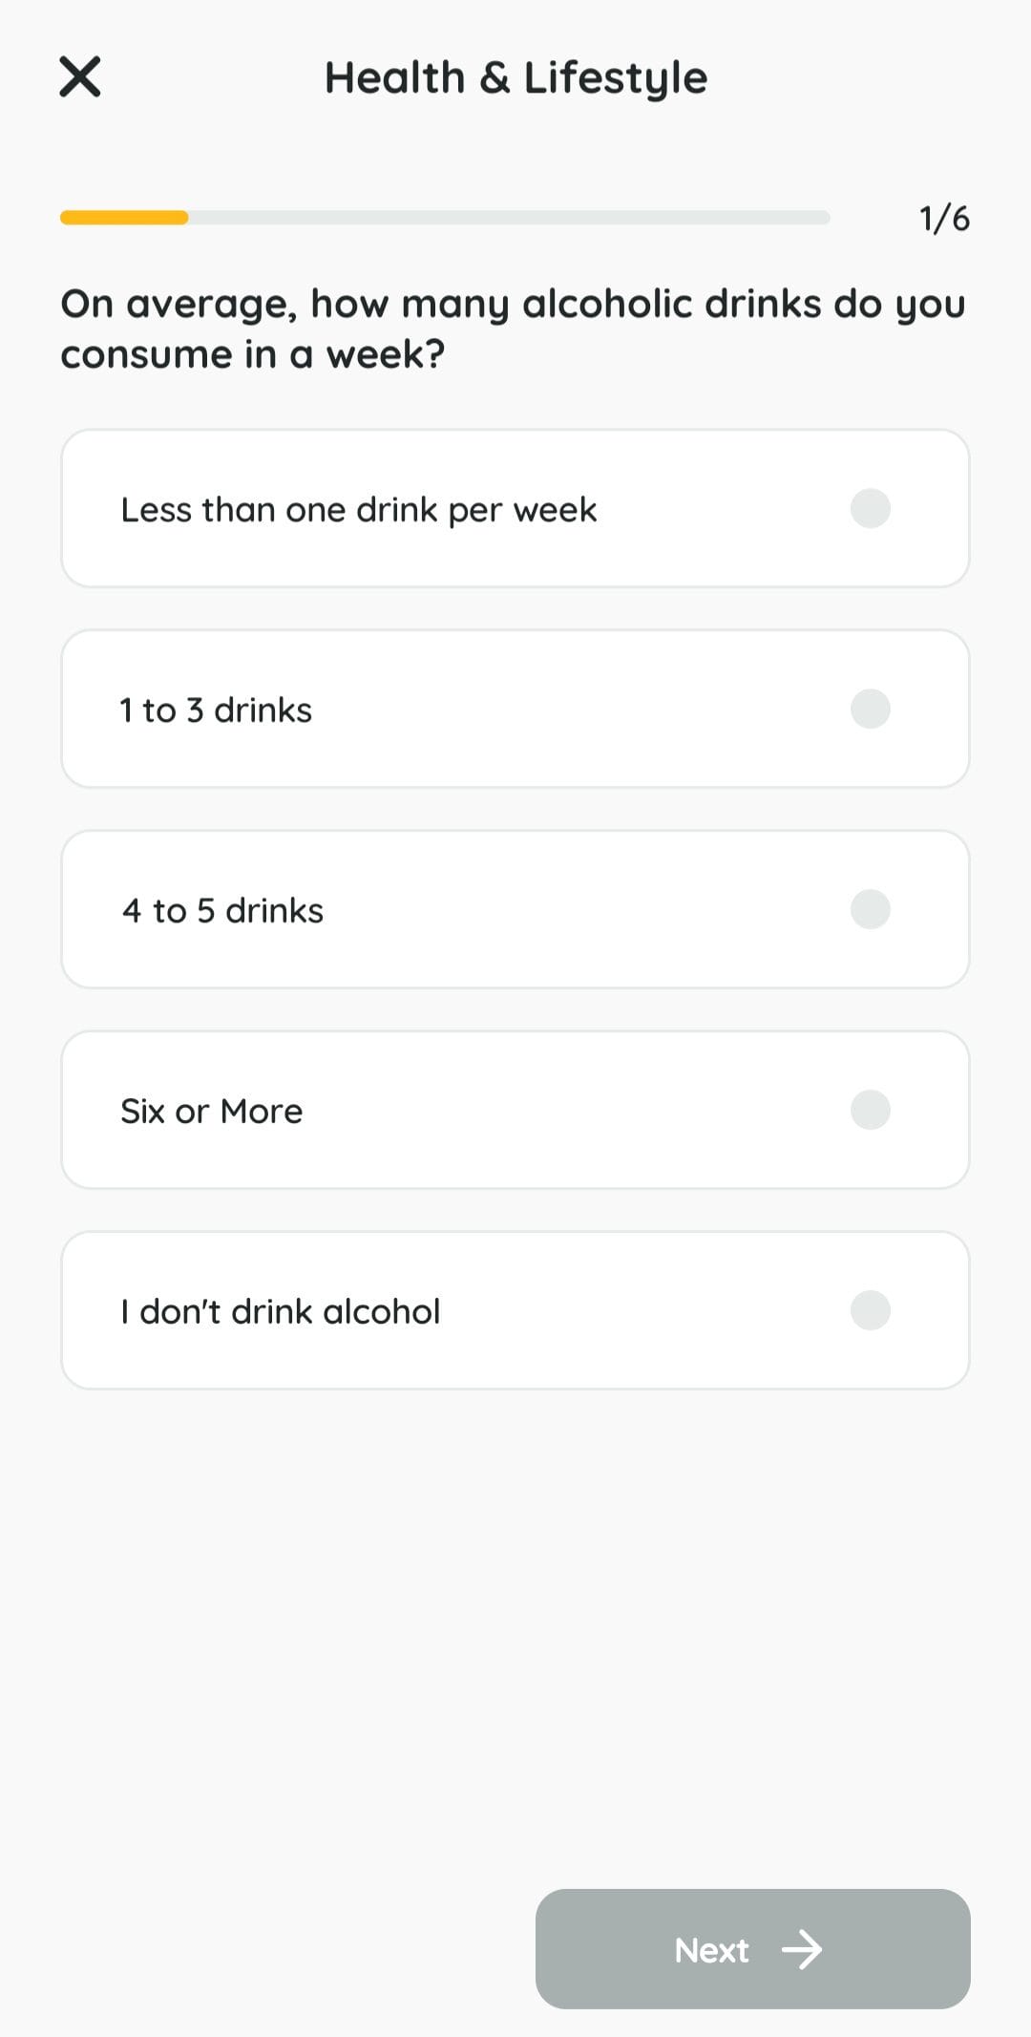Tap the 'I don't drink alcohol' label text
The height and width of the screenshot is (2037, 1031).
click(x=280, y=1312)
